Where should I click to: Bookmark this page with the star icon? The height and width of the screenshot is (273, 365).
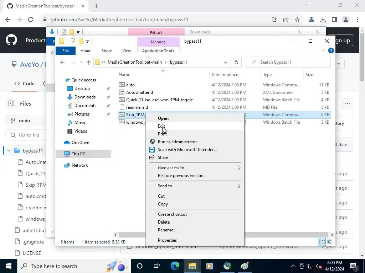297,20
